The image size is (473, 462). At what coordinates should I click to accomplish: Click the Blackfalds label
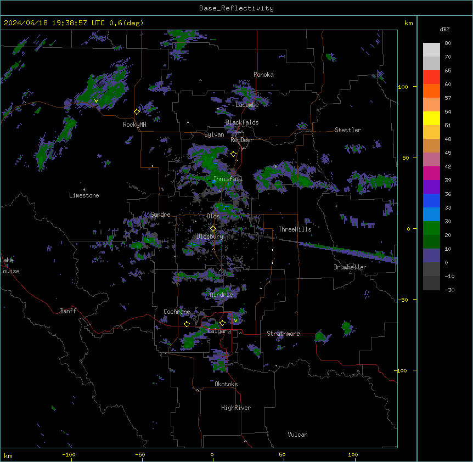click(x=242, y=122)
